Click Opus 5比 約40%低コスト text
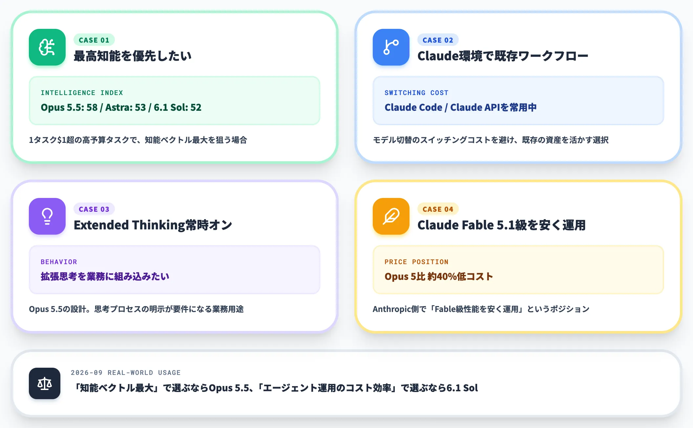 [439, 276]
